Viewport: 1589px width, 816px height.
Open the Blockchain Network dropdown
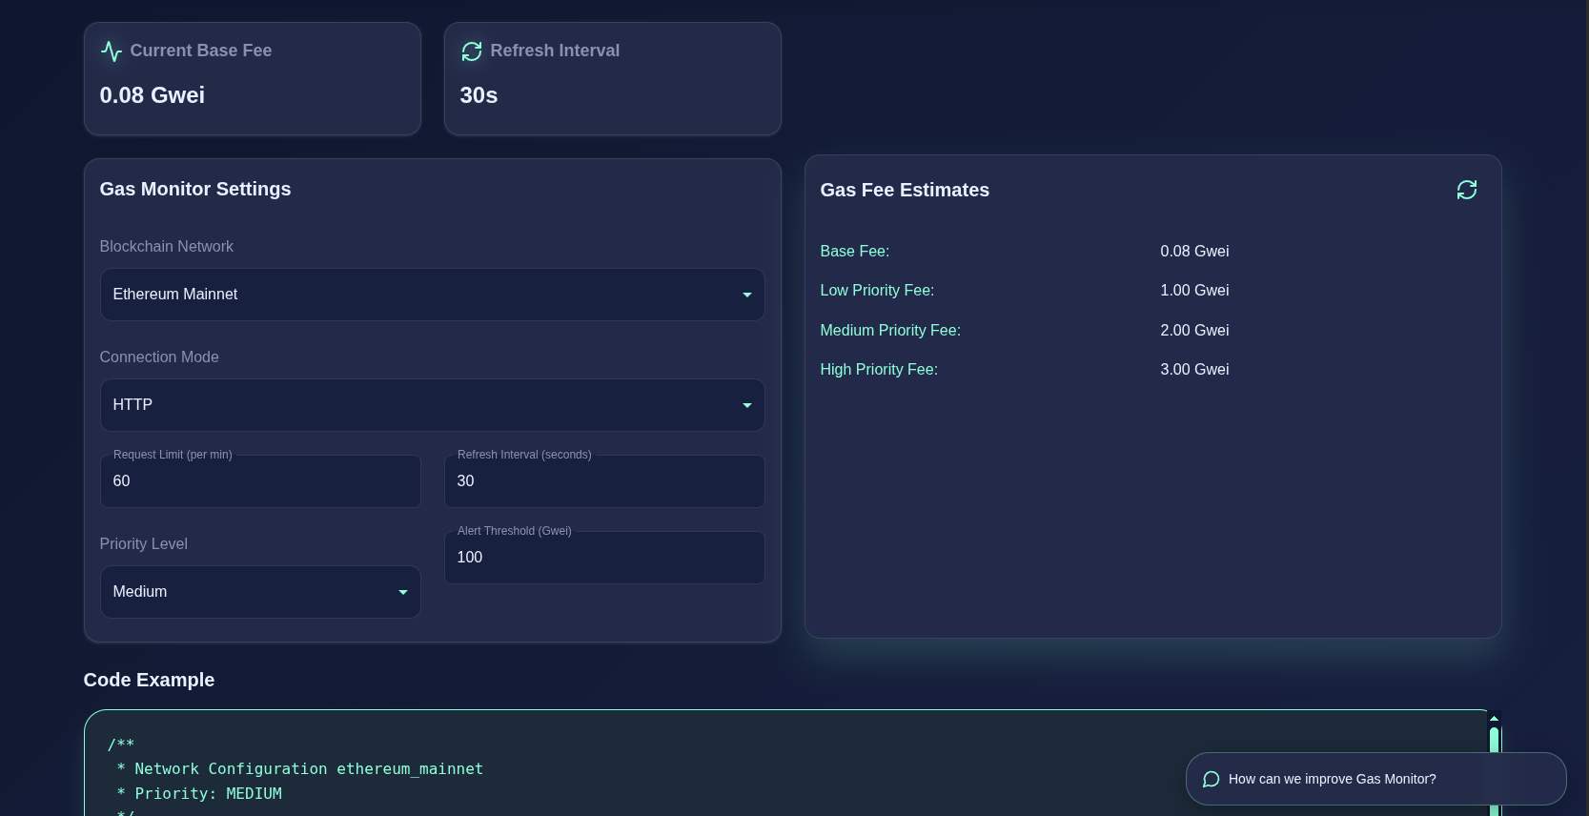click(x=432, y=295)
